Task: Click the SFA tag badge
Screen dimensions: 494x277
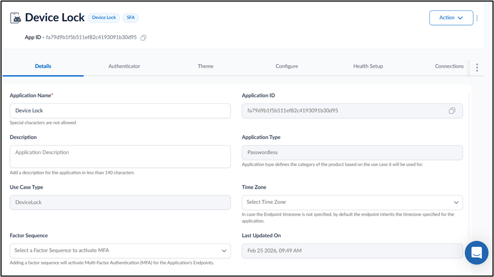Action: [x=131, y=18]
